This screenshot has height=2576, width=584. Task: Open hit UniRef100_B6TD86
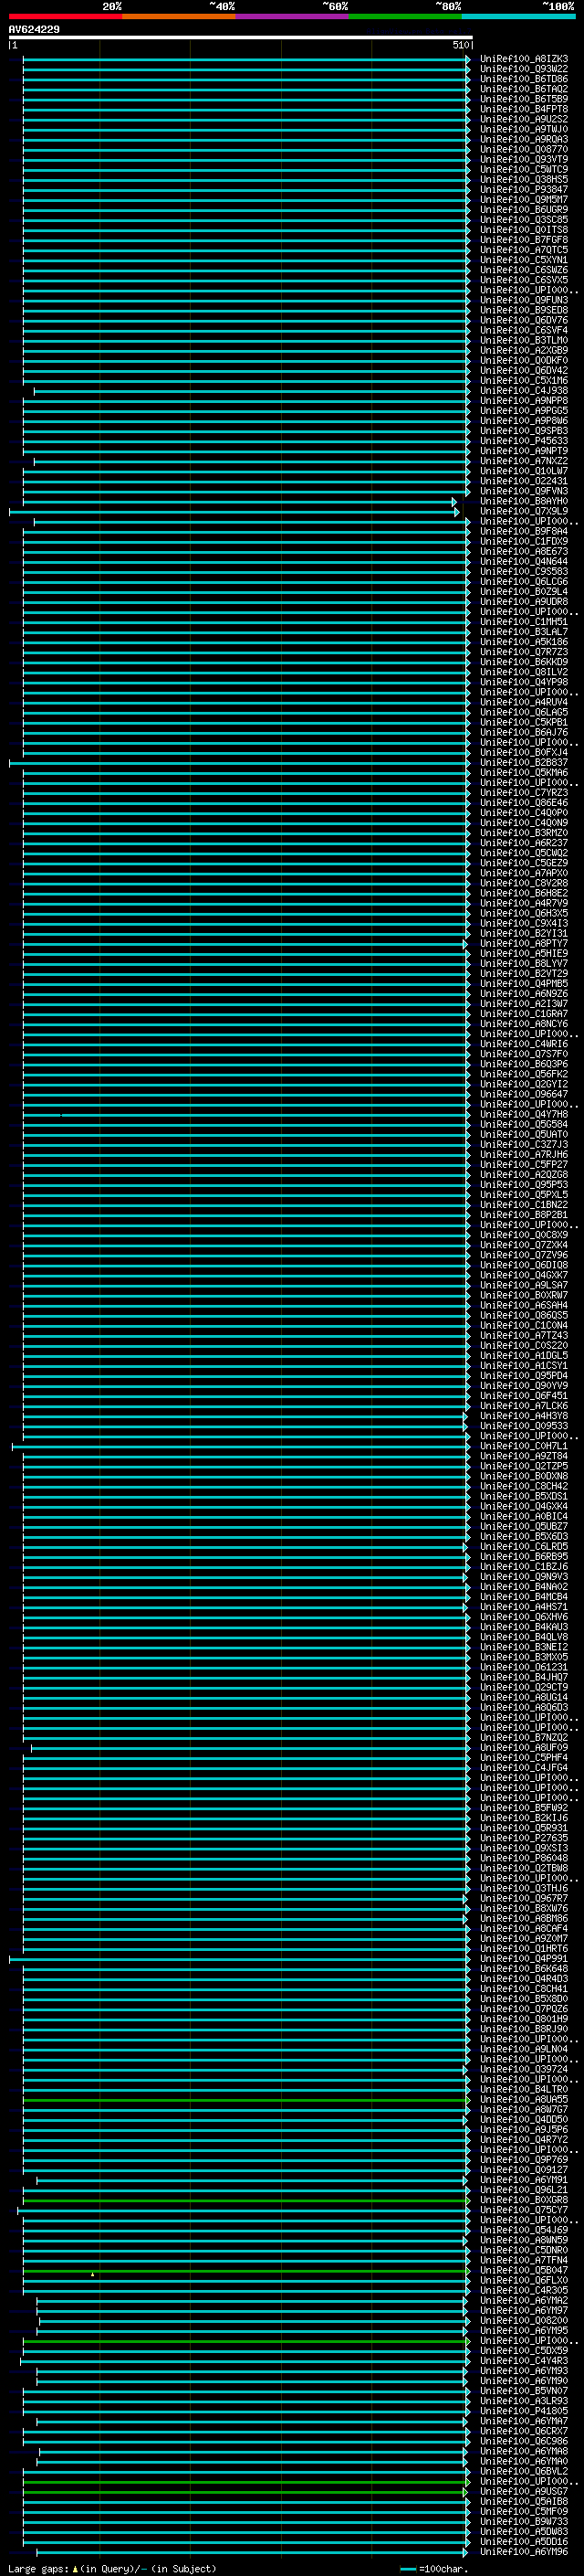click(524, 79)
